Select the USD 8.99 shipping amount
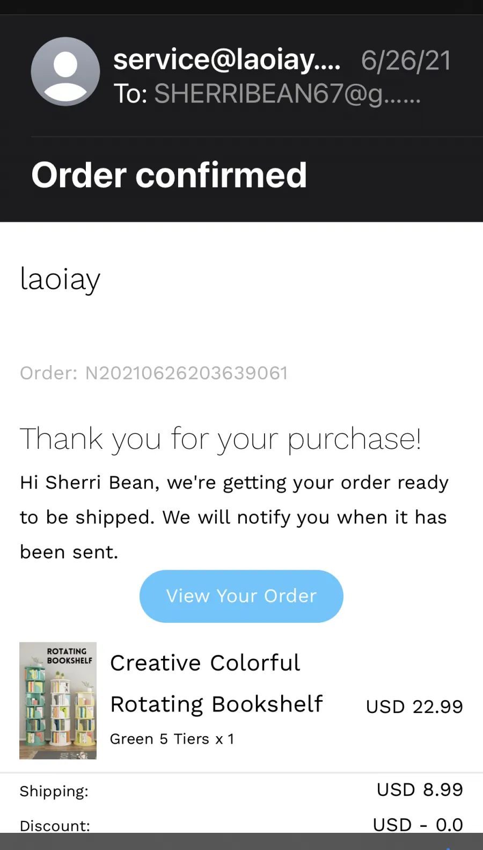This screenshot has width=483, height=850. (x=420, y=789)
